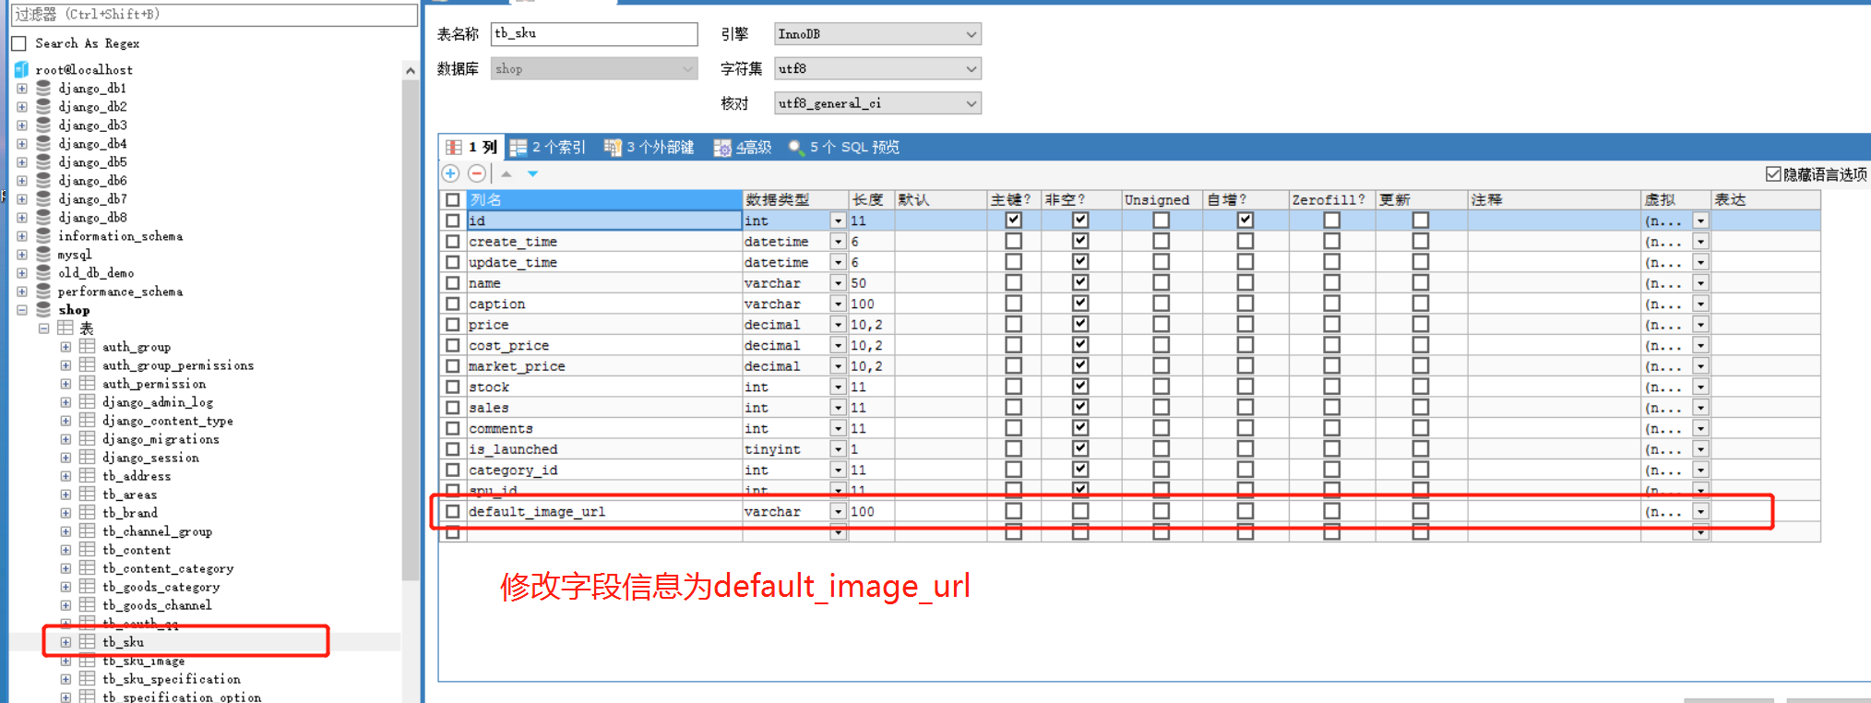Image resolution: width=1871 pixels, height=703 pixels.
Task: Click the tb_sku table icon
Action: tap(88, 641)
